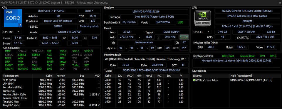
Task: Click the Intel Core i7 logo
Action: point(13,18)
